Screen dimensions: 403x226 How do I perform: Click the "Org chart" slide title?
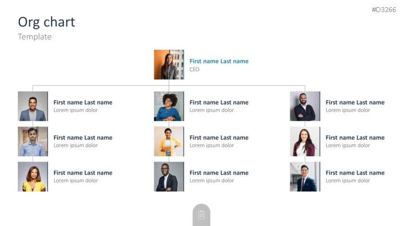pyautogui.click(x=46, y=22)
